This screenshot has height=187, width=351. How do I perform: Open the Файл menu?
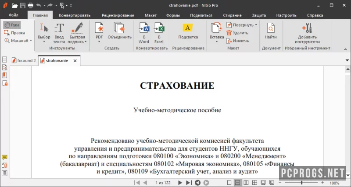(x=14, y=15)
